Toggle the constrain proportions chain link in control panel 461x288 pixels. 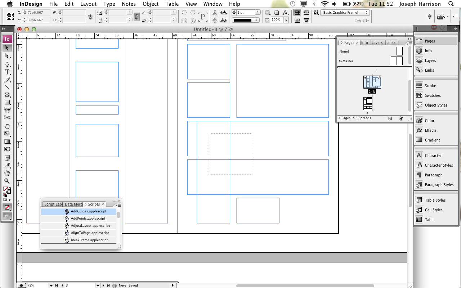point(136,16)
